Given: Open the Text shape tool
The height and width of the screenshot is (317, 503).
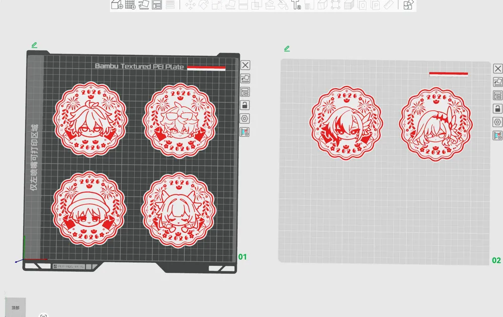Looking at the screenshot, I should click(x=296, y=5).
